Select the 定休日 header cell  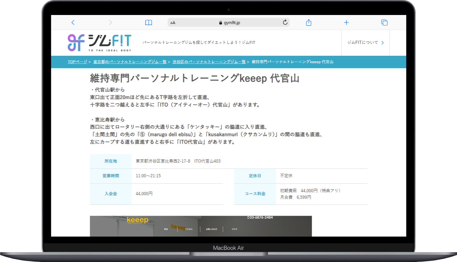255,176
